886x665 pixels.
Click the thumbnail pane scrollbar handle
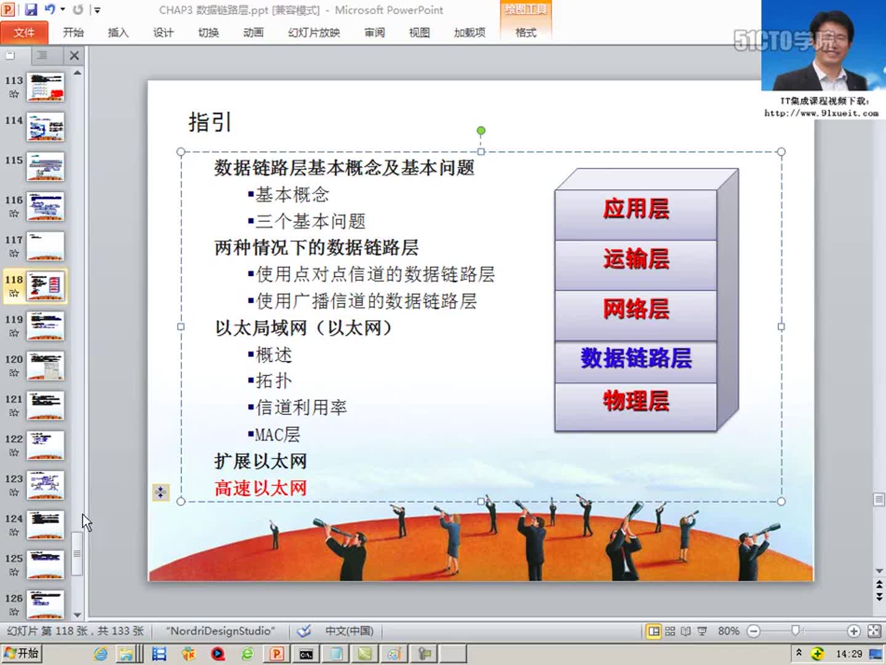[77, 553]
